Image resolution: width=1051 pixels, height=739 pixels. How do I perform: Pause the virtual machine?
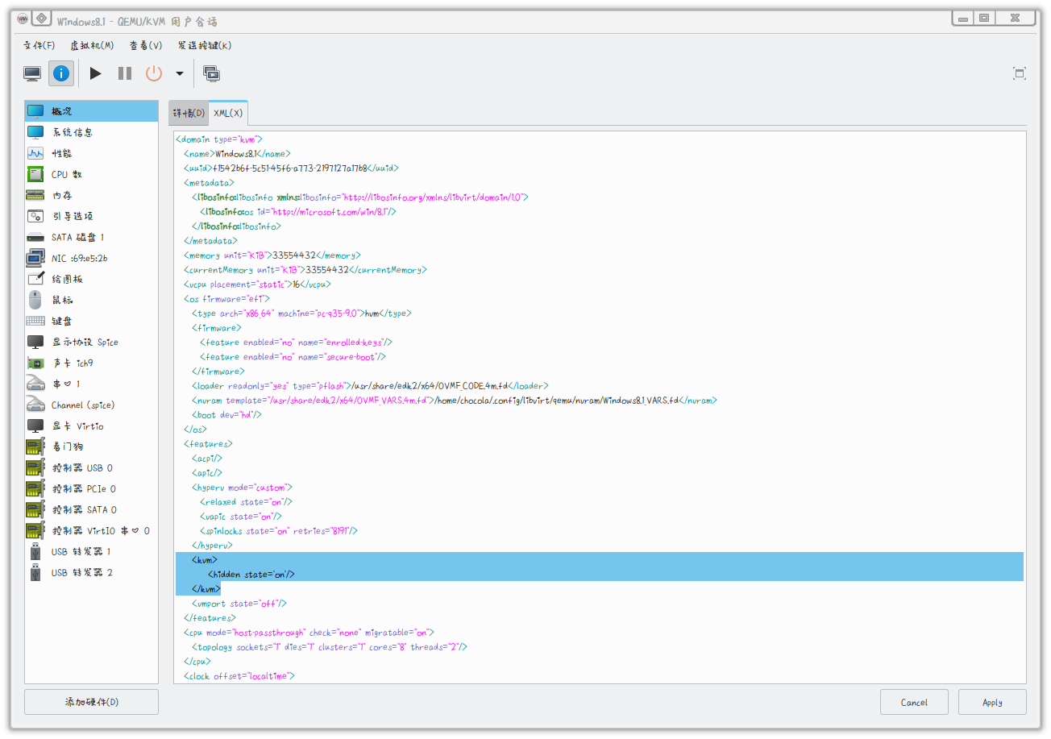tap(125, 73)
